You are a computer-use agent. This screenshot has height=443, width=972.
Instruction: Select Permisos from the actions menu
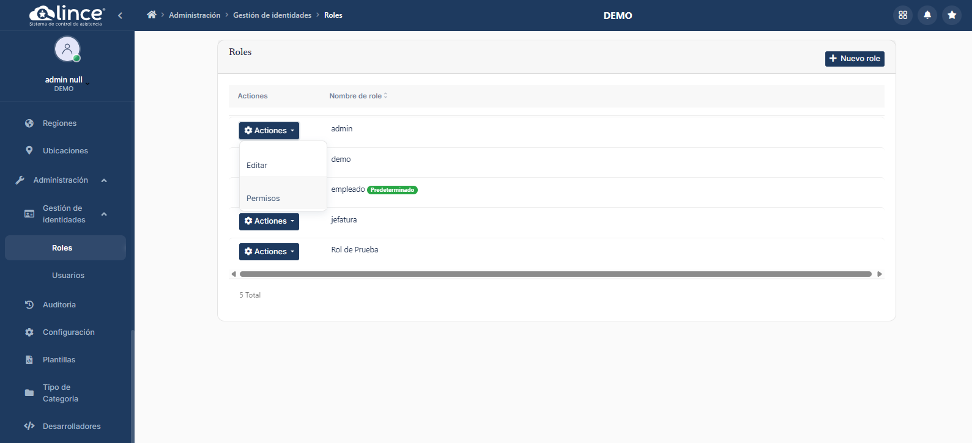pos(263,199)
